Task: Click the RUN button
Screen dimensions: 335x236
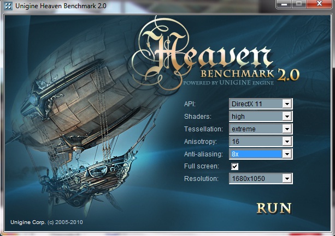Action: 274,208
